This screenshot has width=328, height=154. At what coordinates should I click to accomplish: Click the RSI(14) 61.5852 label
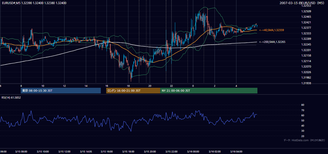tap(11, 98)
